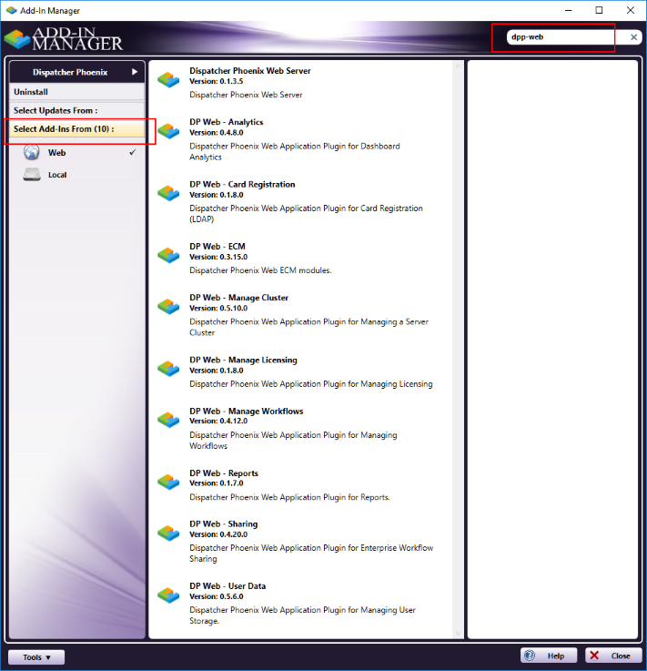Choose Web as the add-in source
647x671 pixels.
(x=77, y=152)
